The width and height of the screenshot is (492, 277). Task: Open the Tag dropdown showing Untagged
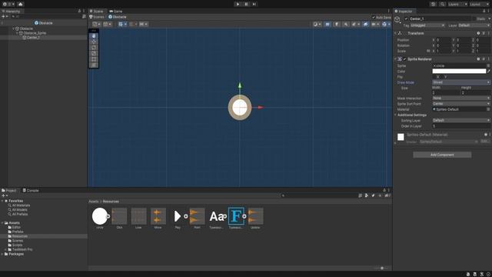[427, 25]
